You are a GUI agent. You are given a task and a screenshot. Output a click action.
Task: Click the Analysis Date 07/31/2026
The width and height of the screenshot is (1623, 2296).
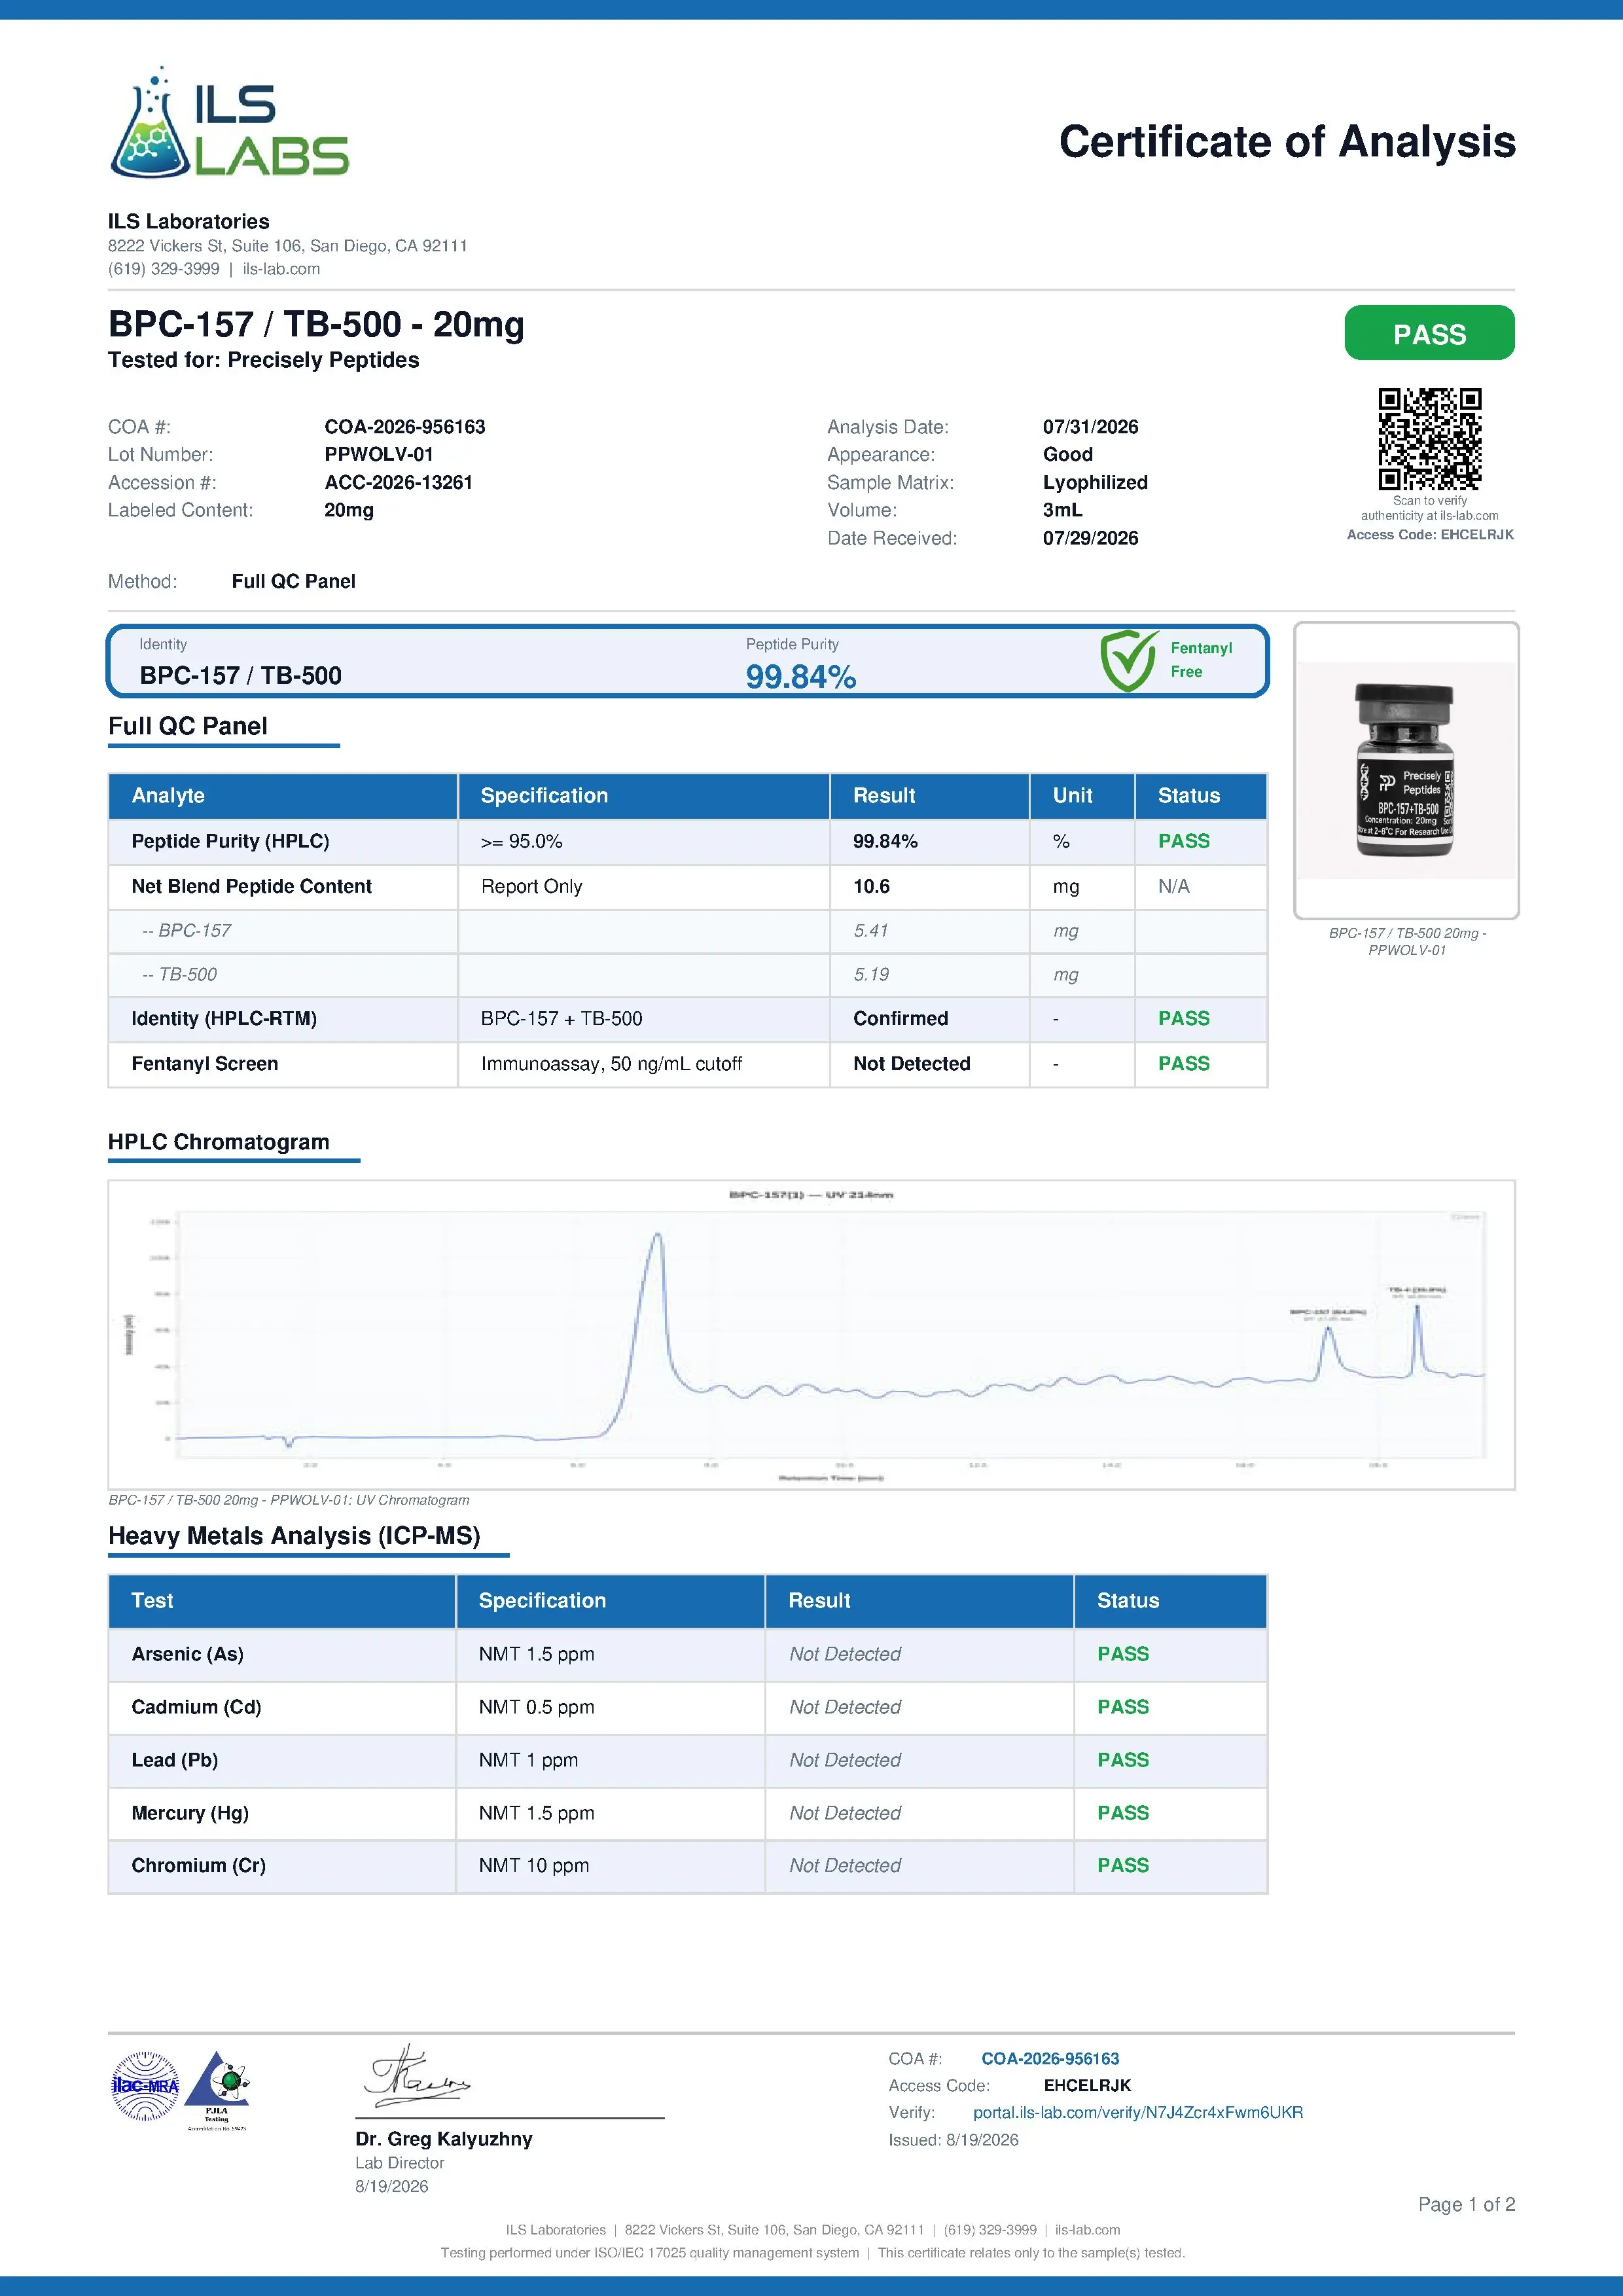coord(1090,427)
